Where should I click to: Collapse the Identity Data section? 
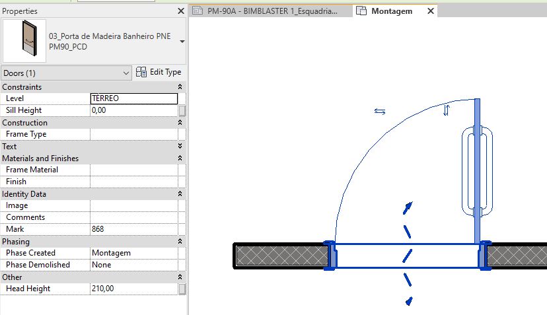[x=180, y=193]
